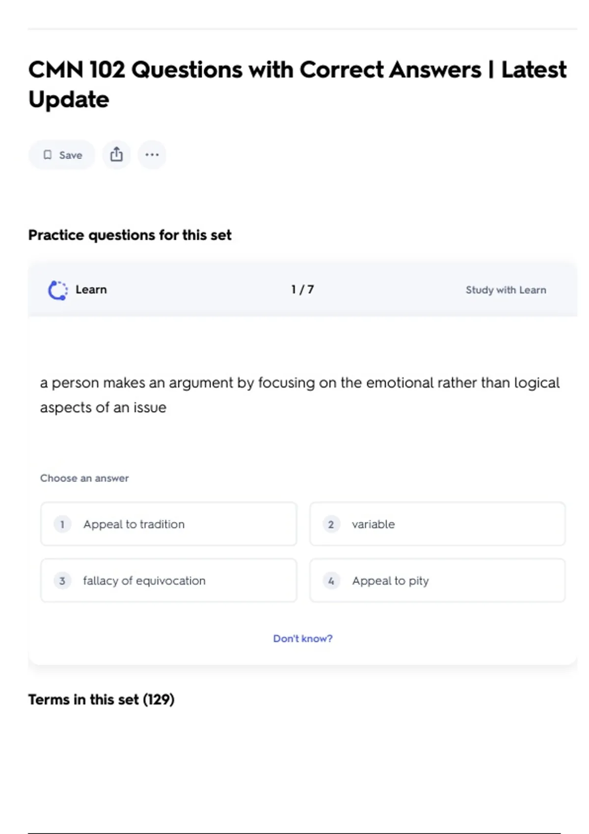Click the number 1 badge icon

coord(62,524)
